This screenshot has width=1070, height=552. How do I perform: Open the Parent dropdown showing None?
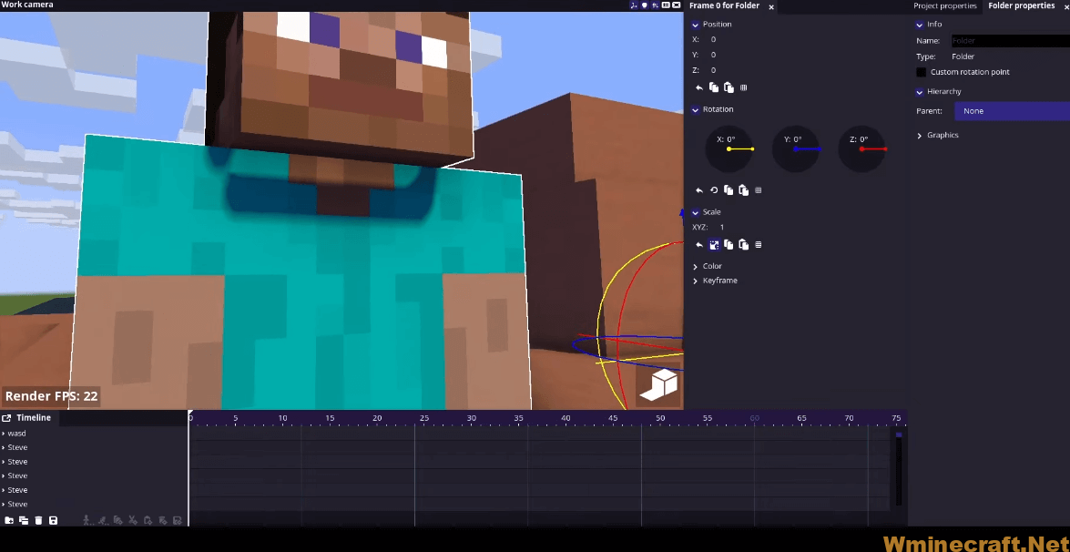[x=1011, y=111]
